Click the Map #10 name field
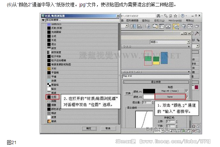This screenshot has width=220, height=147. click(x=156, y=76)
